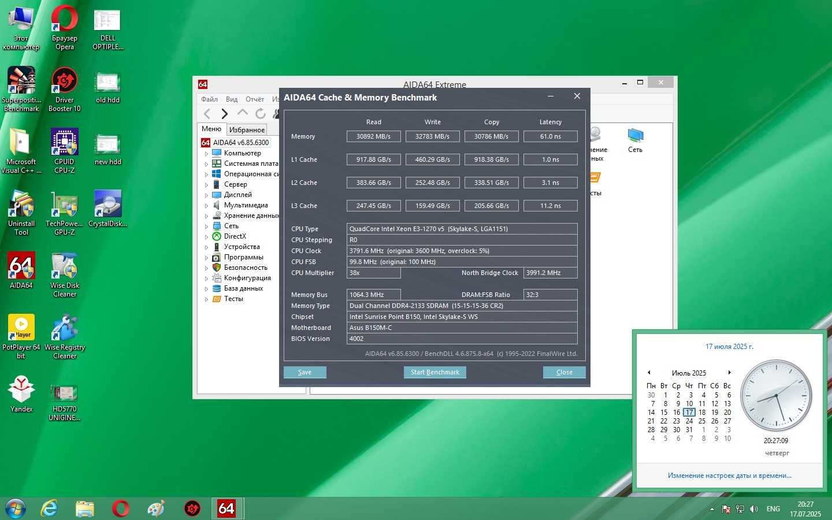Screen dimensions: 832x520
Task: Open the 'Этот компьютер' desktop icon
Action: (21, 28)
